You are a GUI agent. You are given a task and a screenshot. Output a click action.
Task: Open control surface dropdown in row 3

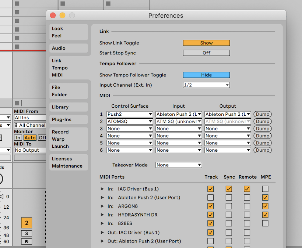(x=130, y=129)
